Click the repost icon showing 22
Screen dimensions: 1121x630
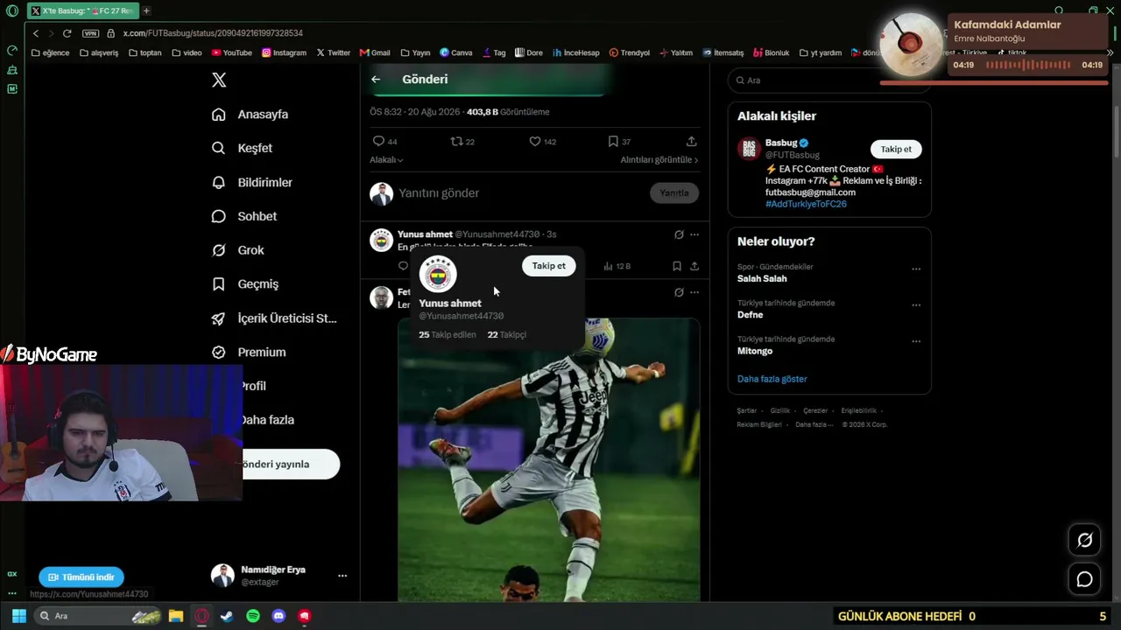(462, 142)
